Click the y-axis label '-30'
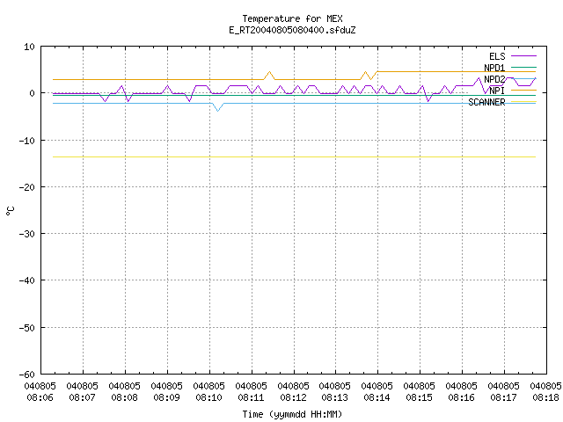Image resolution: width=563 pixels, height=422 pixels. pos(27,234)
